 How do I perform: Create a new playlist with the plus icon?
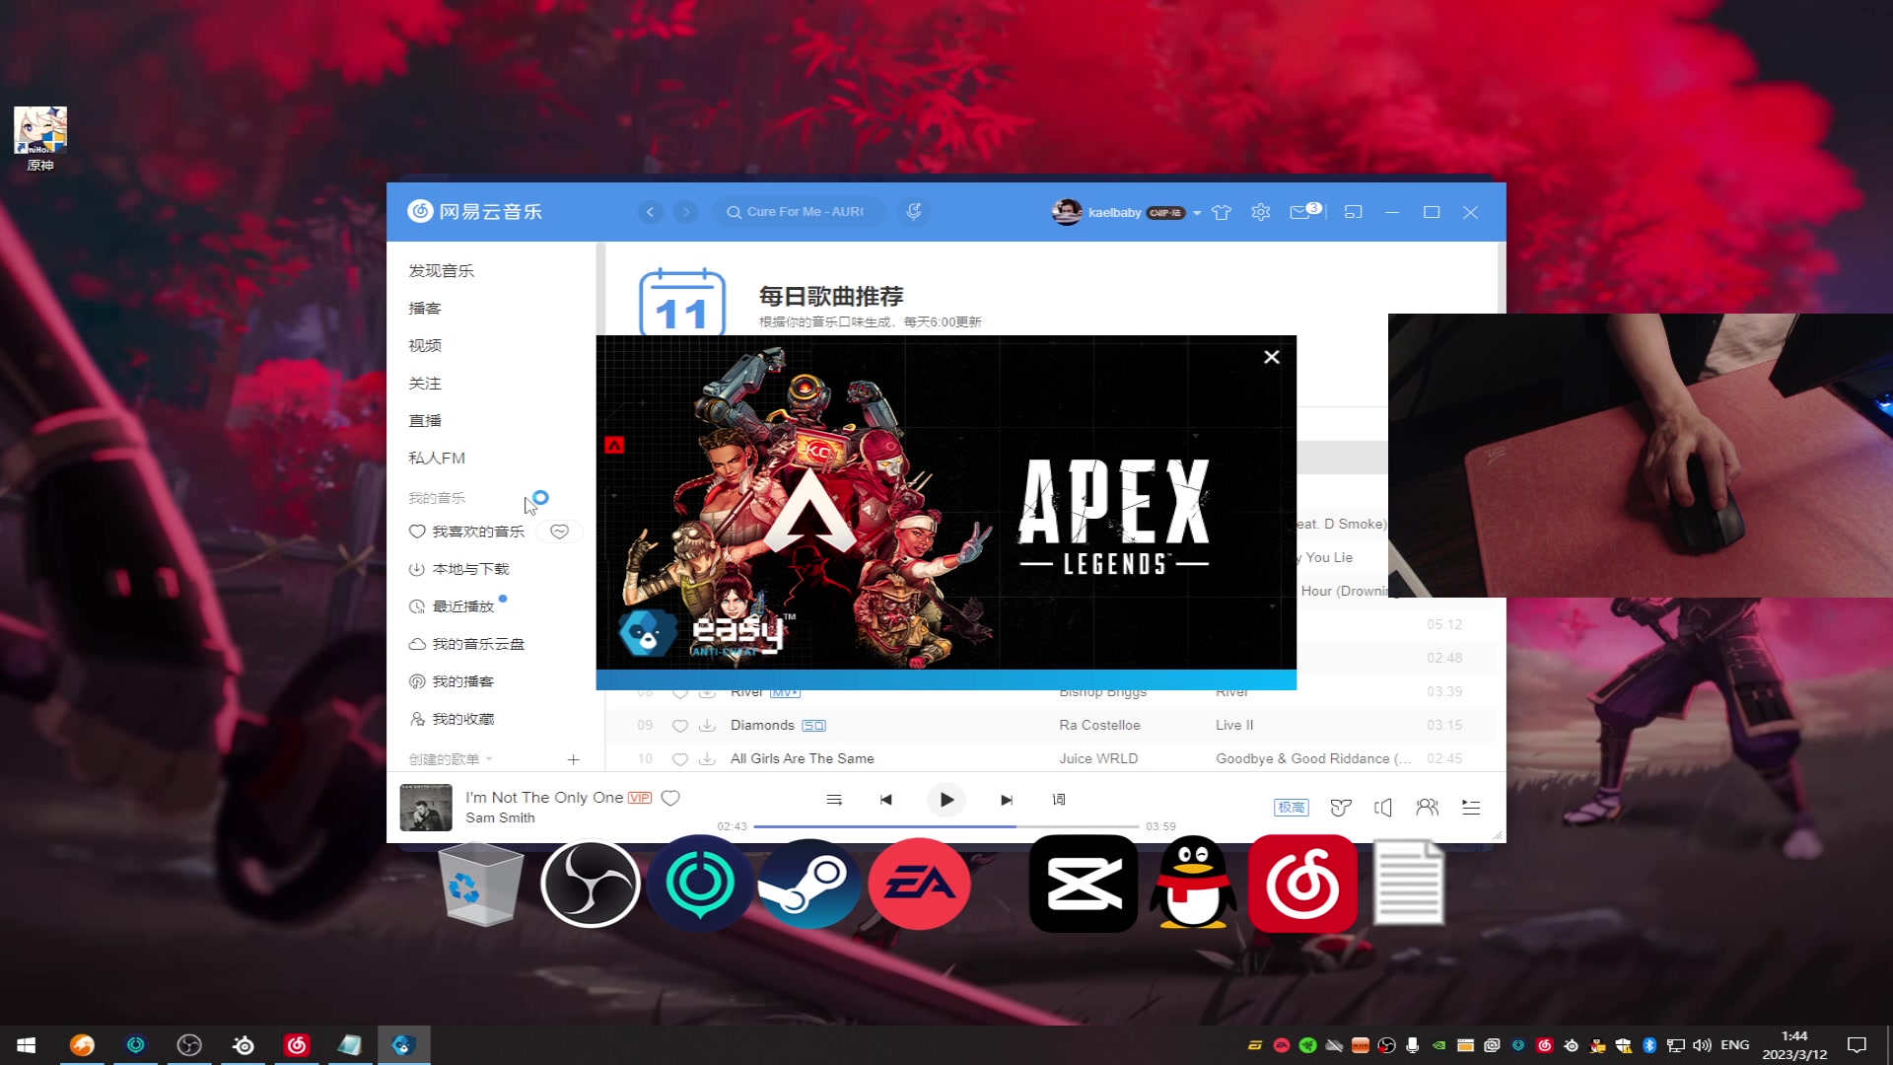click(x=573, y=759)
